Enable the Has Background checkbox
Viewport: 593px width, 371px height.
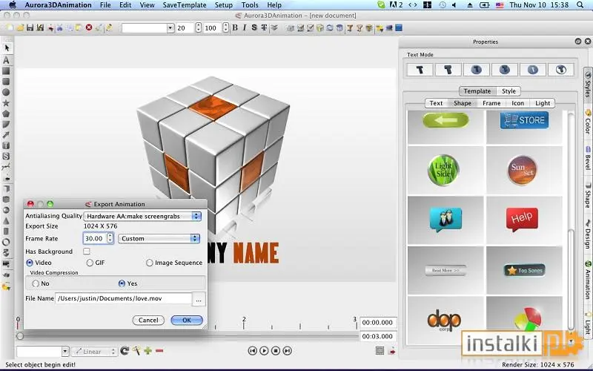tap(87, 251)
